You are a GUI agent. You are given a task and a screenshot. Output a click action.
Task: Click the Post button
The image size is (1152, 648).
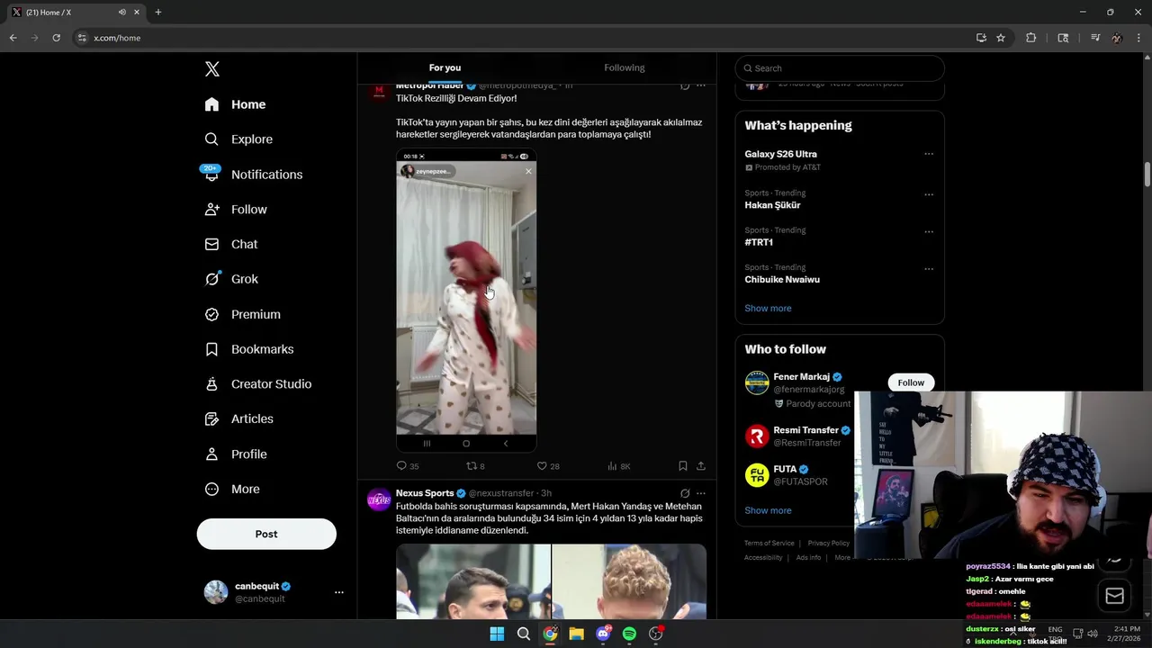266,534
